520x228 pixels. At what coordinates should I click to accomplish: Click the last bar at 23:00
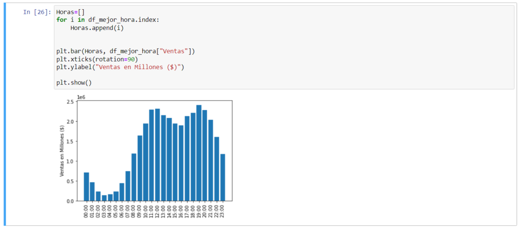point(222,177)
